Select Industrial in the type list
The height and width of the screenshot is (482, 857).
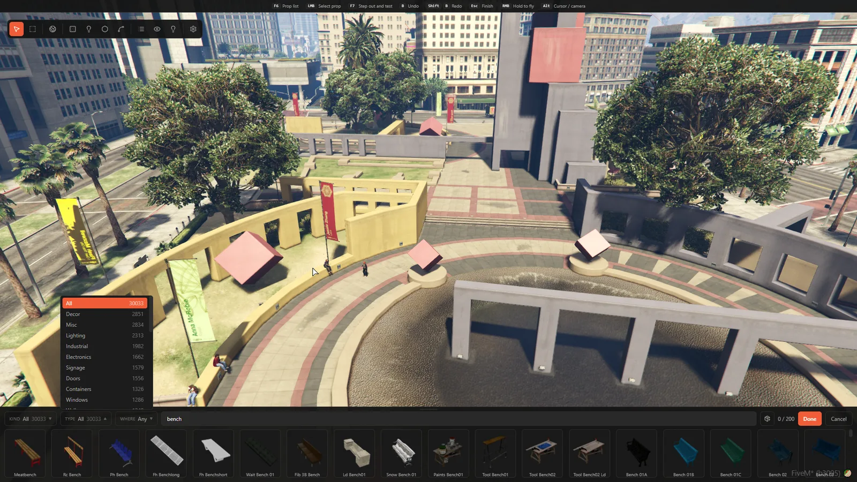point(105,346)
